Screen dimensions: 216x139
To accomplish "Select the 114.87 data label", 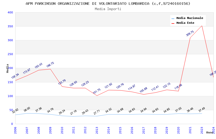I will pyautogui.click(x=132, y=87).
